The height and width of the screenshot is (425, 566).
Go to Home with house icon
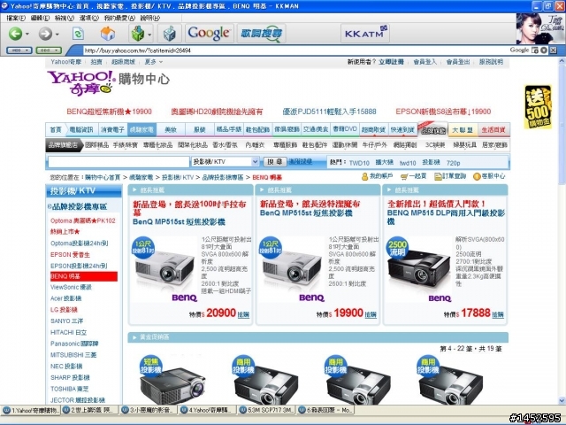tap(108, 34)
